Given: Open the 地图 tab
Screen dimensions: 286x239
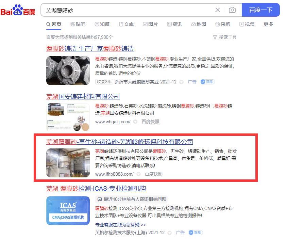Looking at the screenshot, I should [x=199, y=24].
